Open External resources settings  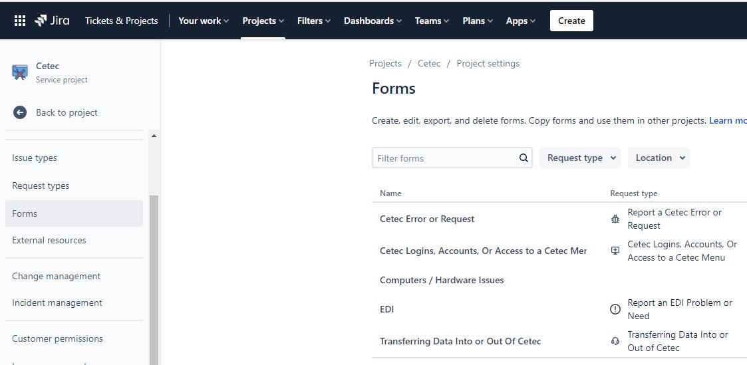(74, 240)
